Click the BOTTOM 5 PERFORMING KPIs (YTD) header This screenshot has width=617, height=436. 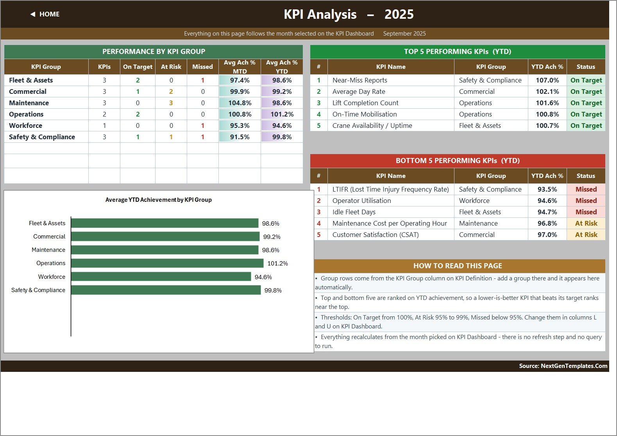click(x=458, y=161)
